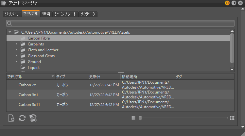Viewport: 245px width, 136px height.
Task: Sort by タイプ column header
Action: click(x=72, y=77)
